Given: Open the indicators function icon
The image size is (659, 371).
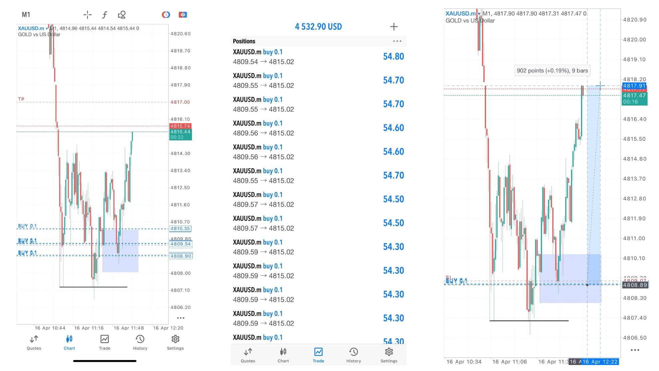Looking at the screenshot, I should [105, 15].
